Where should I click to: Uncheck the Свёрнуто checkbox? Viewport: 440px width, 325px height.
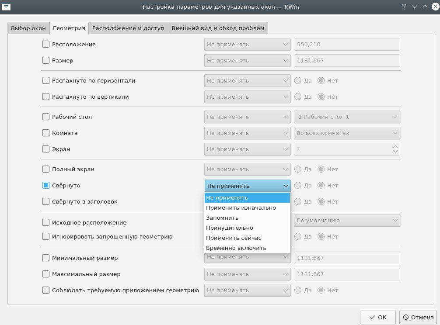coord(46,186)
